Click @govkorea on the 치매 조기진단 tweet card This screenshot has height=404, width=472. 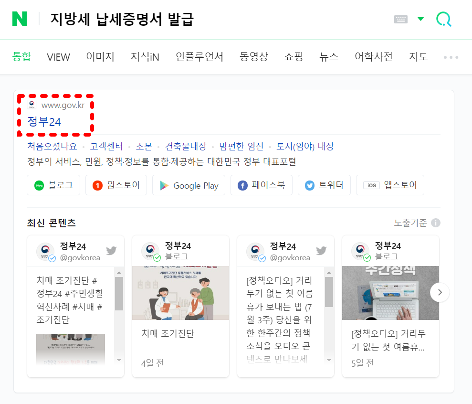click(80, 257)
